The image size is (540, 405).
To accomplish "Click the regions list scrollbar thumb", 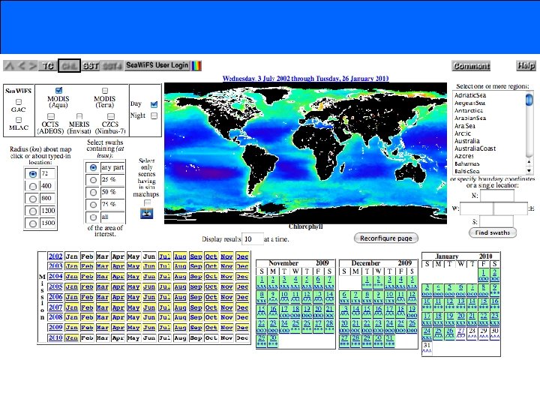I will point(529,100).
